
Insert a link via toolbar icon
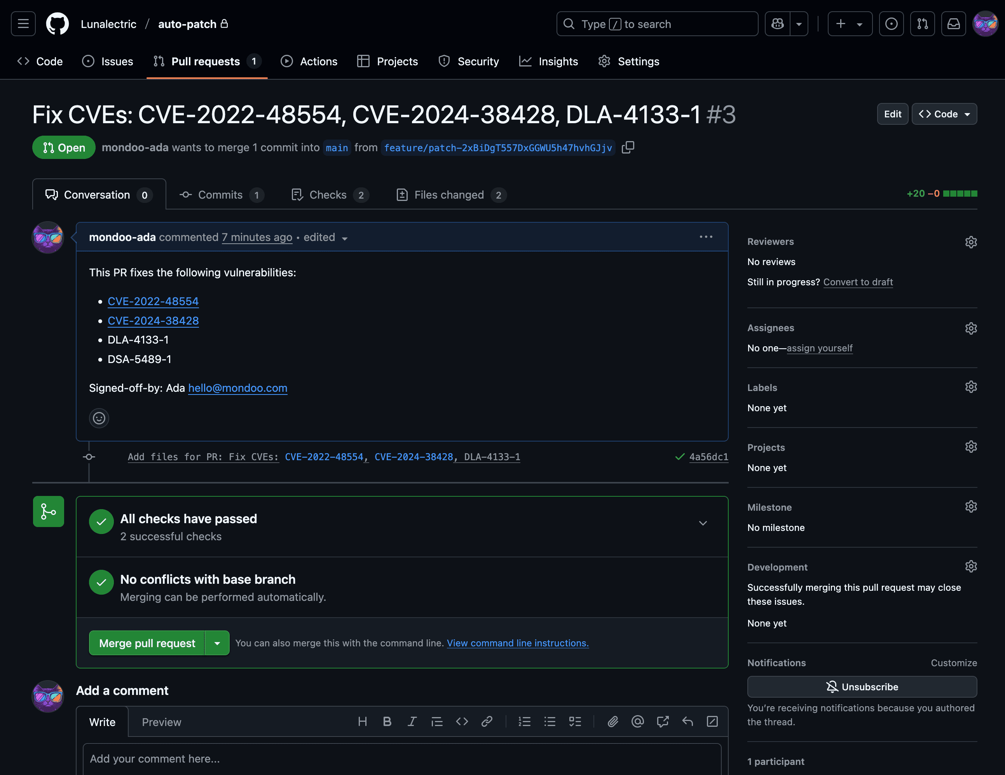tap(487, 722)
